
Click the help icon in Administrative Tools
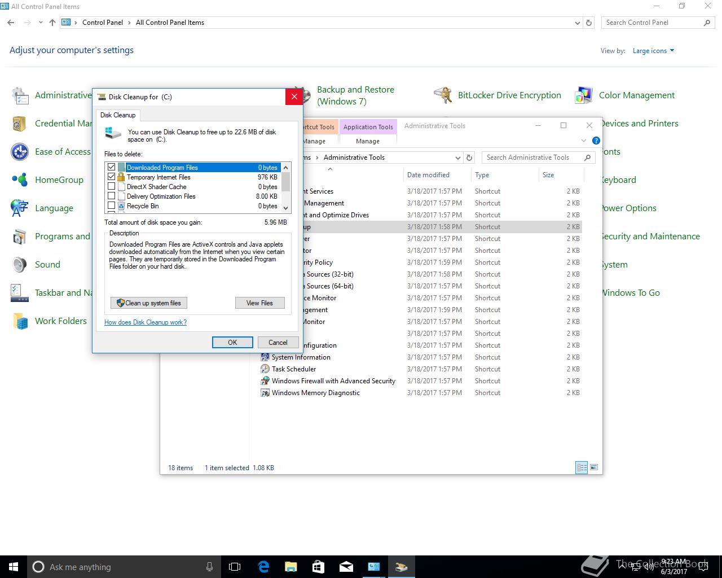[596, 141]
